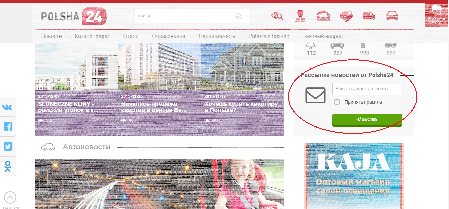Click the KAJA lighting store banner

click(354, 175)
